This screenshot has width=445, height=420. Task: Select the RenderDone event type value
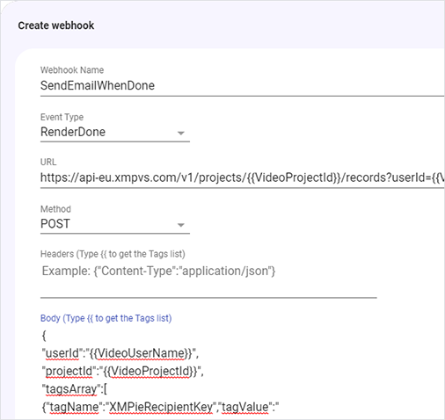pyautogui.click(x=73, y=132)
